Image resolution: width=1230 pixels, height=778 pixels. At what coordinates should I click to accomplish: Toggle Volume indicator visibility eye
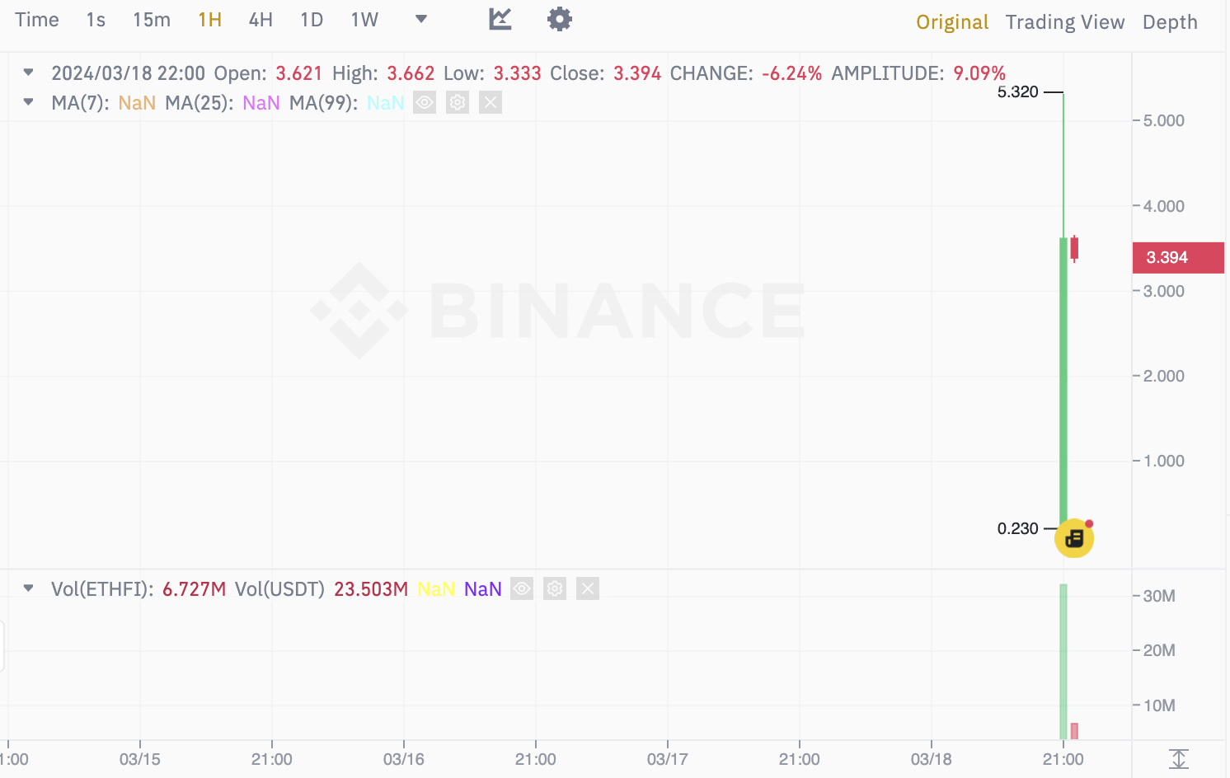point(522,588)
